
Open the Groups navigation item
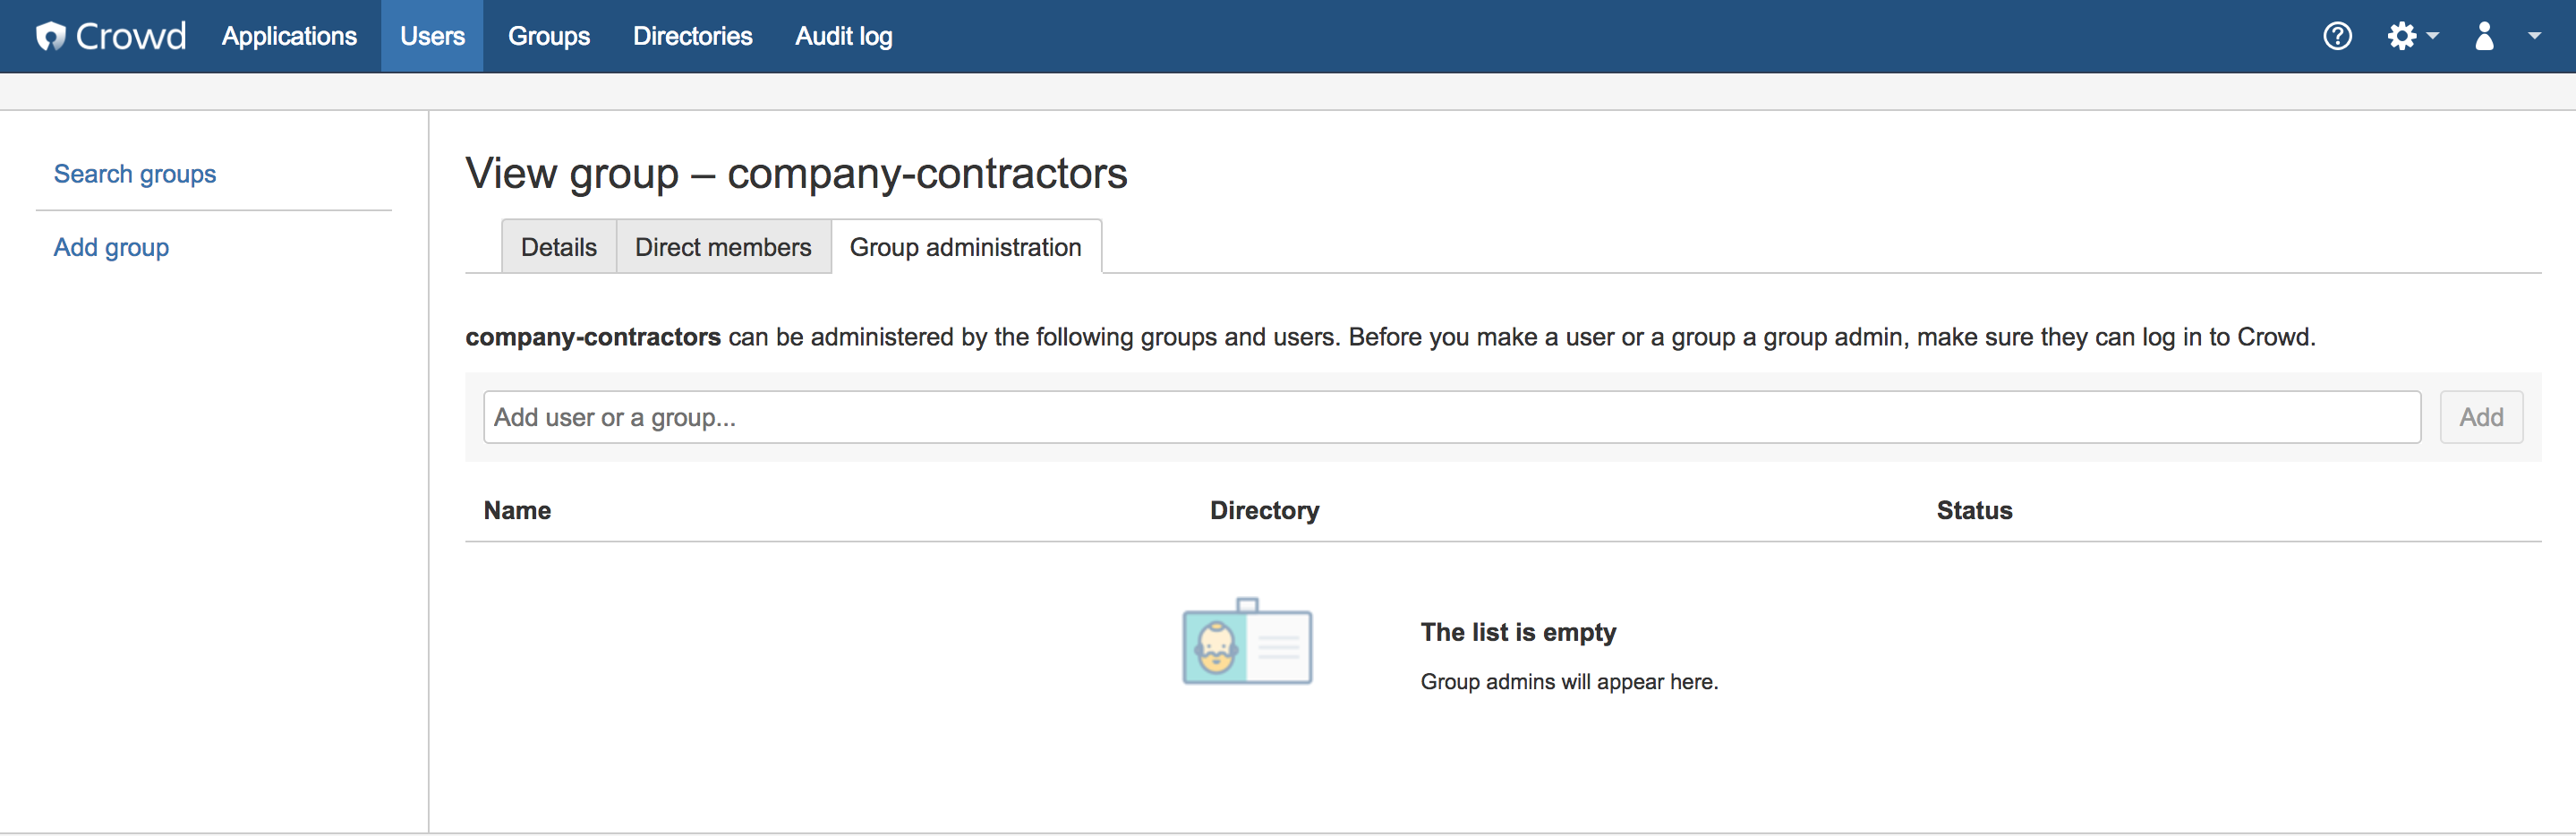click(549, 36)
